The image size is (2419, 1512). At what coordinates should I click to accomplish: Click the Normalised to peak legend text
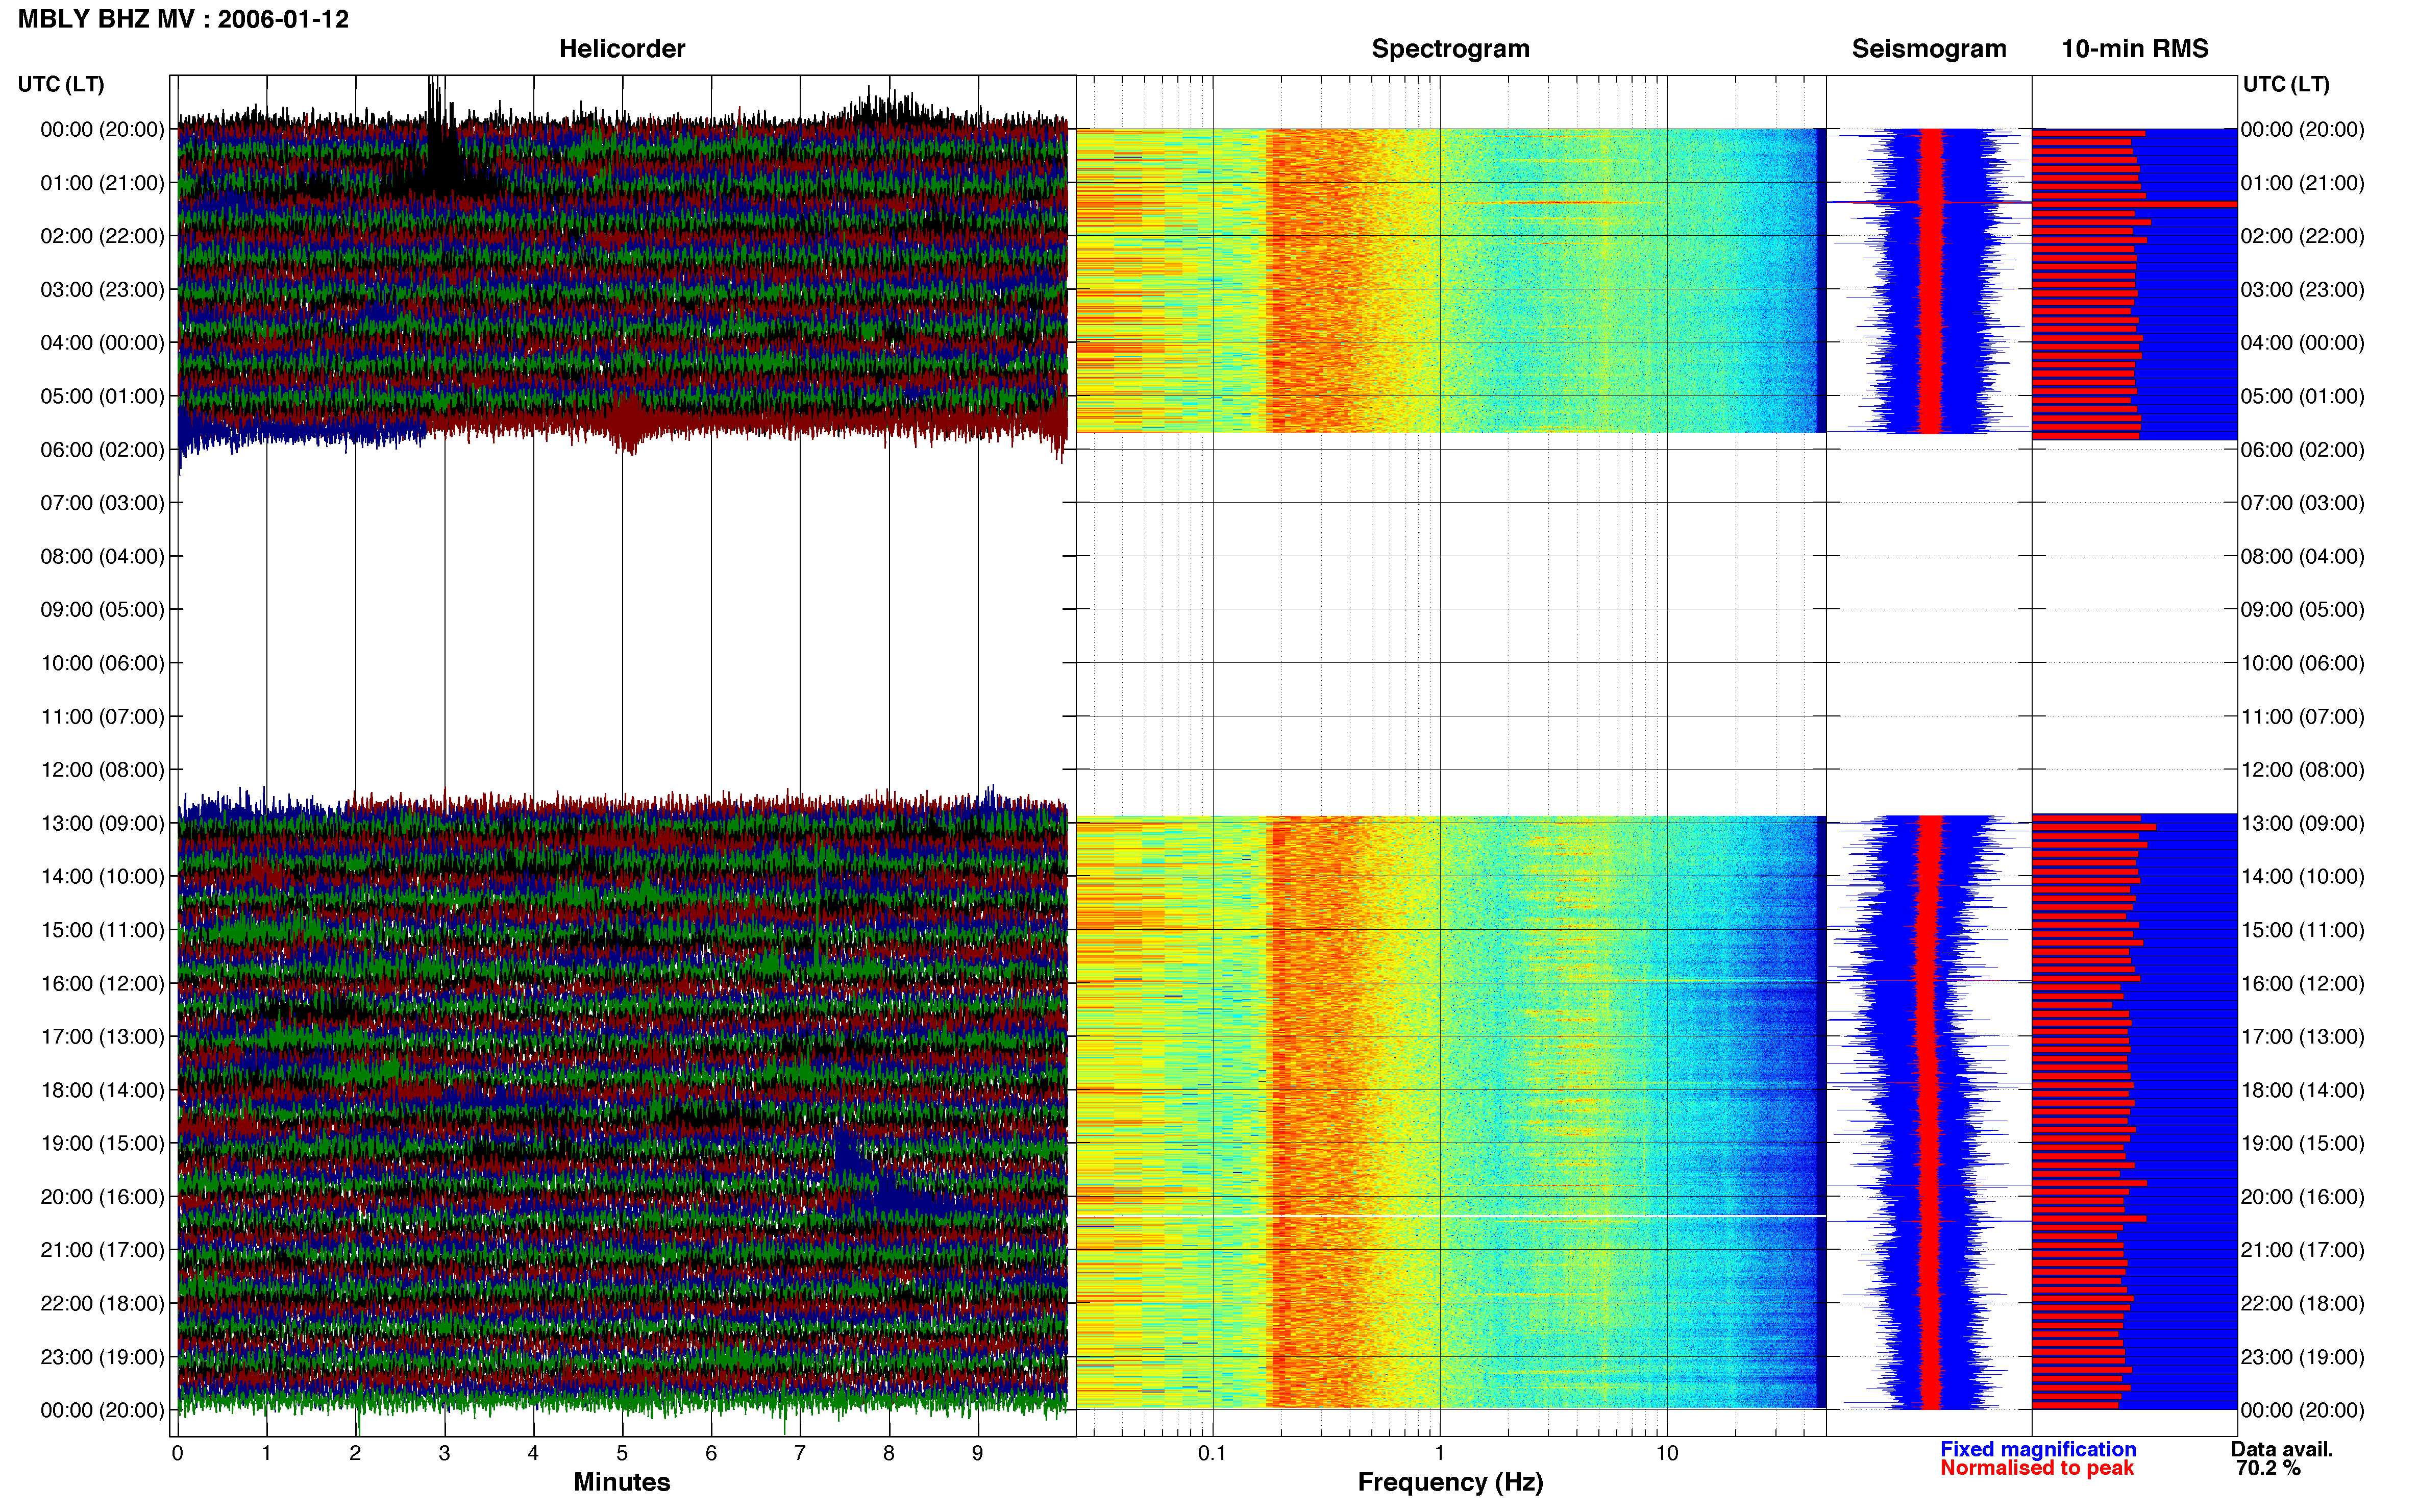click(2037, 1468)
